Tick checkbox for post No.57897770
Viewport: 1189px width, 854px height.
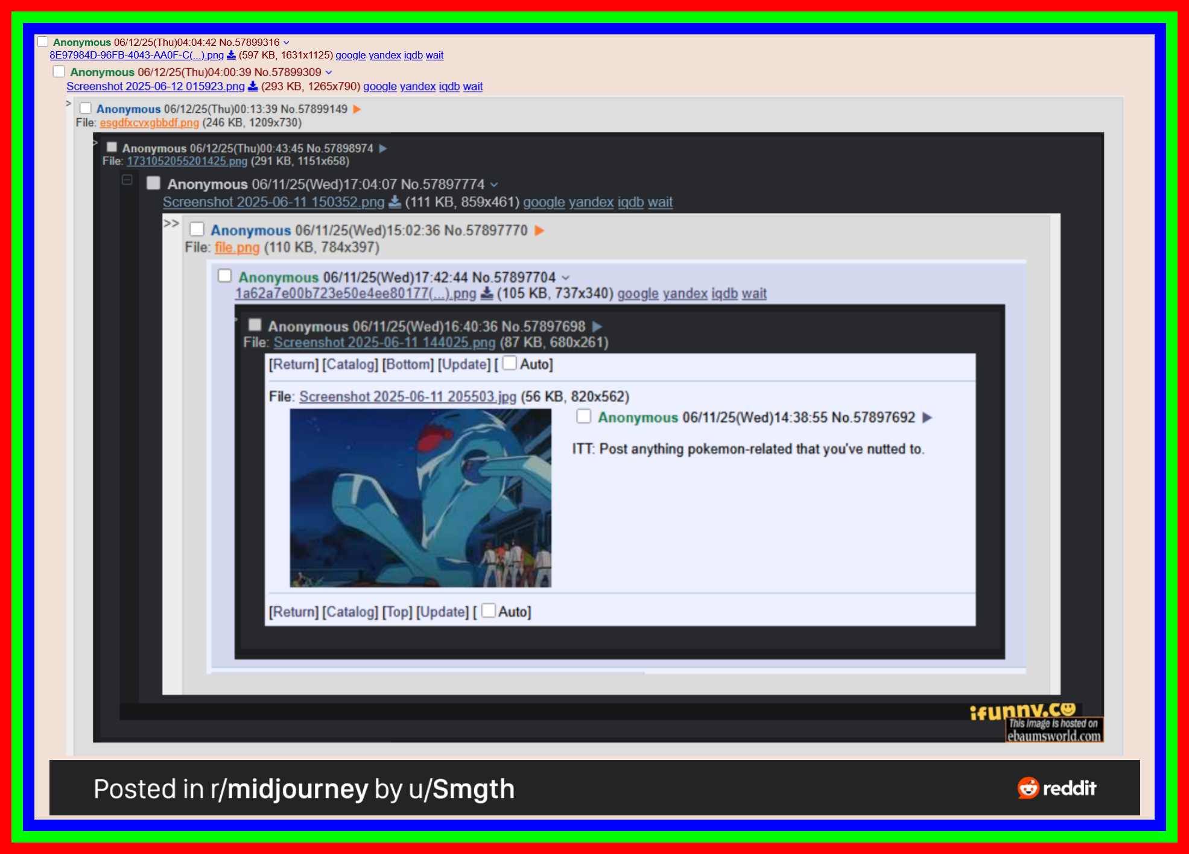point(197,229)
